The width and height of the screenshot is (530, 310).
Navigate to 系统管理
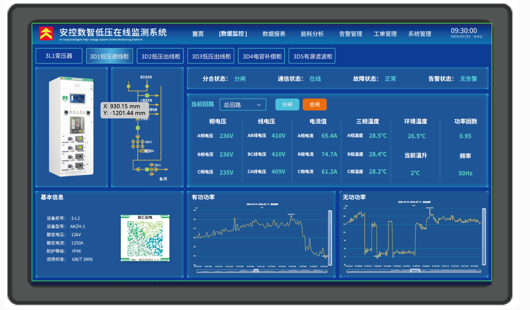coord(420,34)
